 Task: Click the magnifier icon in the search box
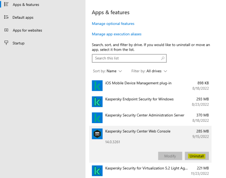163,58
